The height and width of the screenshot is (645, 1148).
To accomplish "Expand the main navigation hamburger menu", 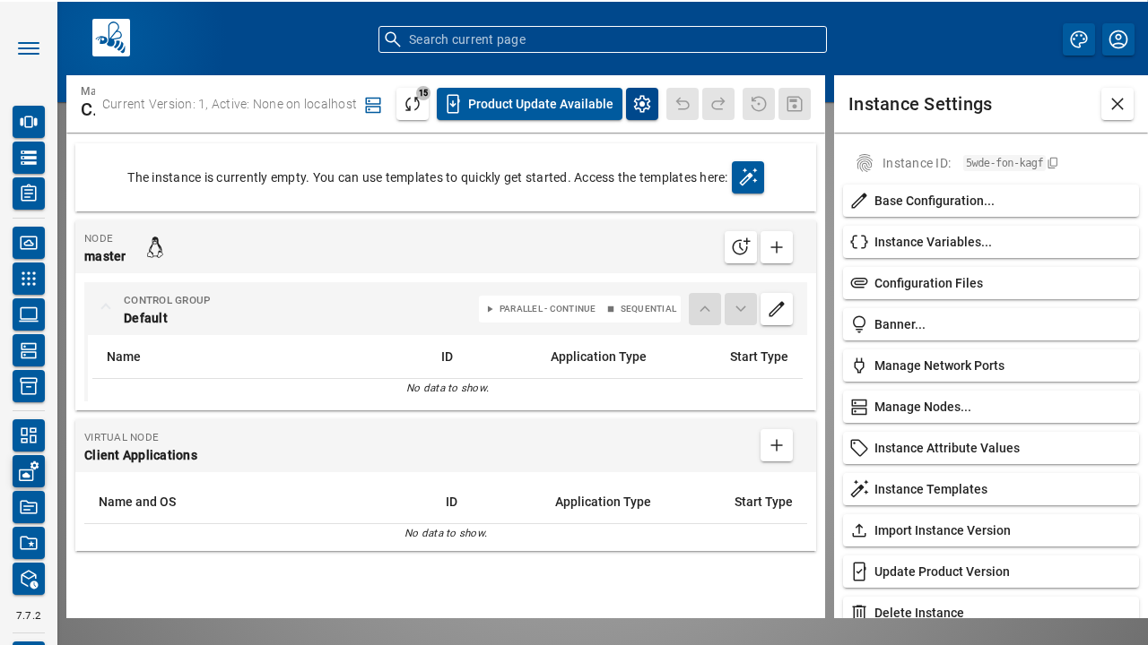I will pyautogui.click(x=29, y=48).
